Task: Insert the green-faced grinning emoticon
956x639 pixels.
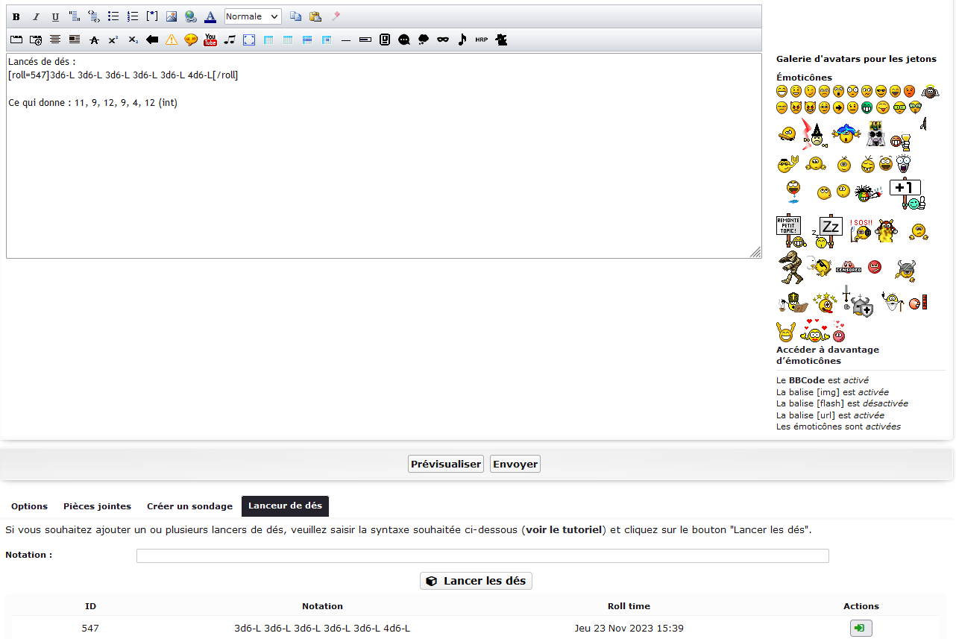Action: (867, 107)
